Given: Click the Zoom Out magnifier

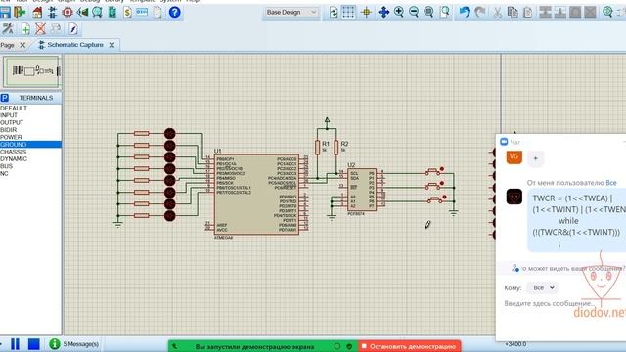Looking at the screenshot, I should (414, 13).
